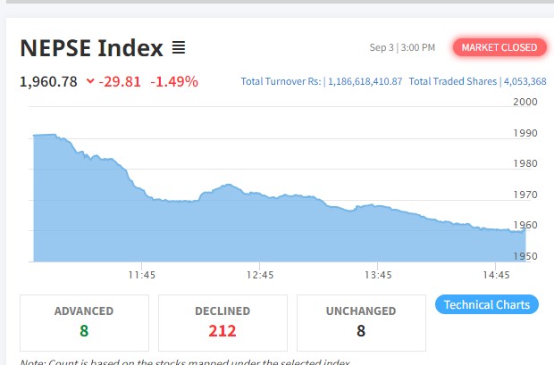Open the menu icon beside NEPSE Index
Viewport: 554px width, 365px height.
tap(179, 47)
